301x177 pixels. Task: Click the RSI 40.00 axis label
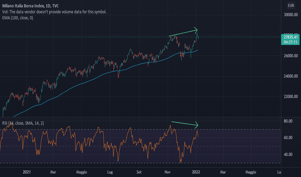pyautogui.click(x=288, y=154)
